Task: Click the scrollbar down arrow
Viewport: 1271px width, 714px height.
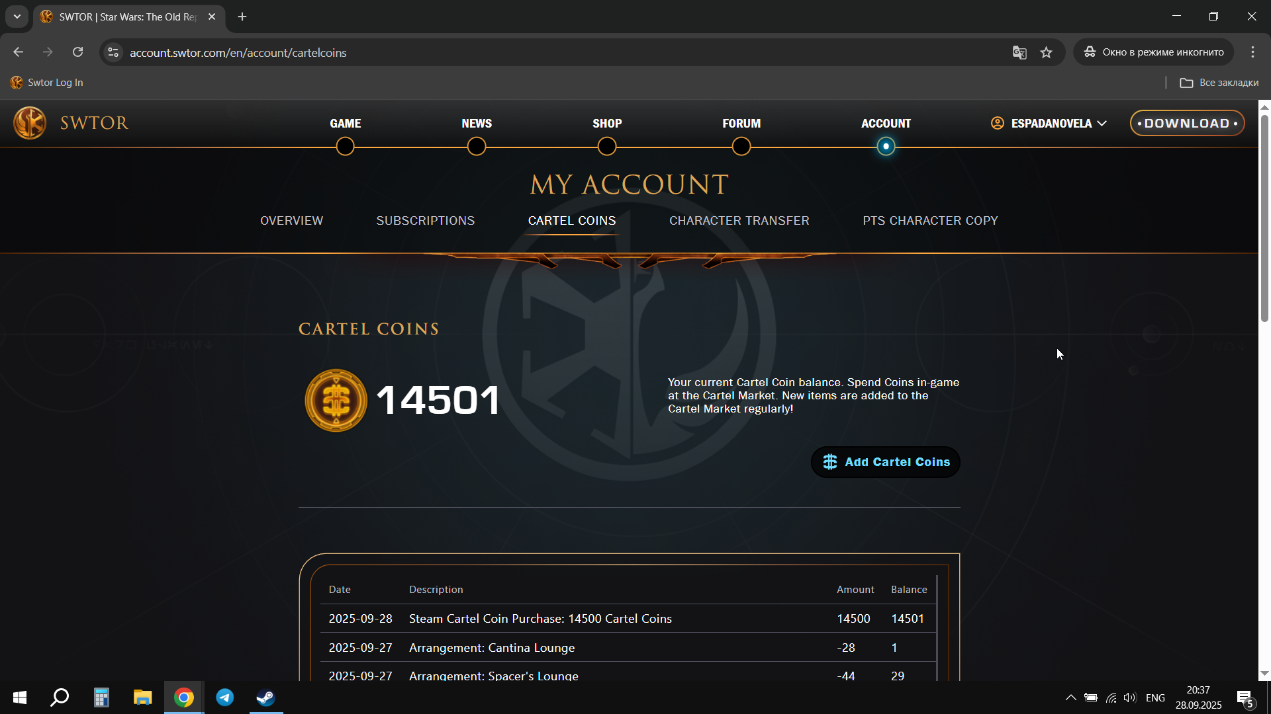Action: 1264,674
